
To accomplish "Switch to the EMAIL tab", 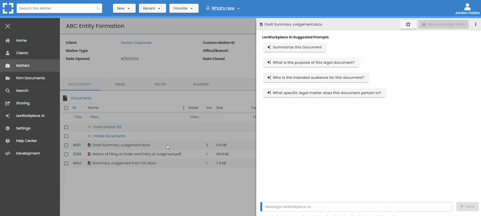I will point(120,84).
